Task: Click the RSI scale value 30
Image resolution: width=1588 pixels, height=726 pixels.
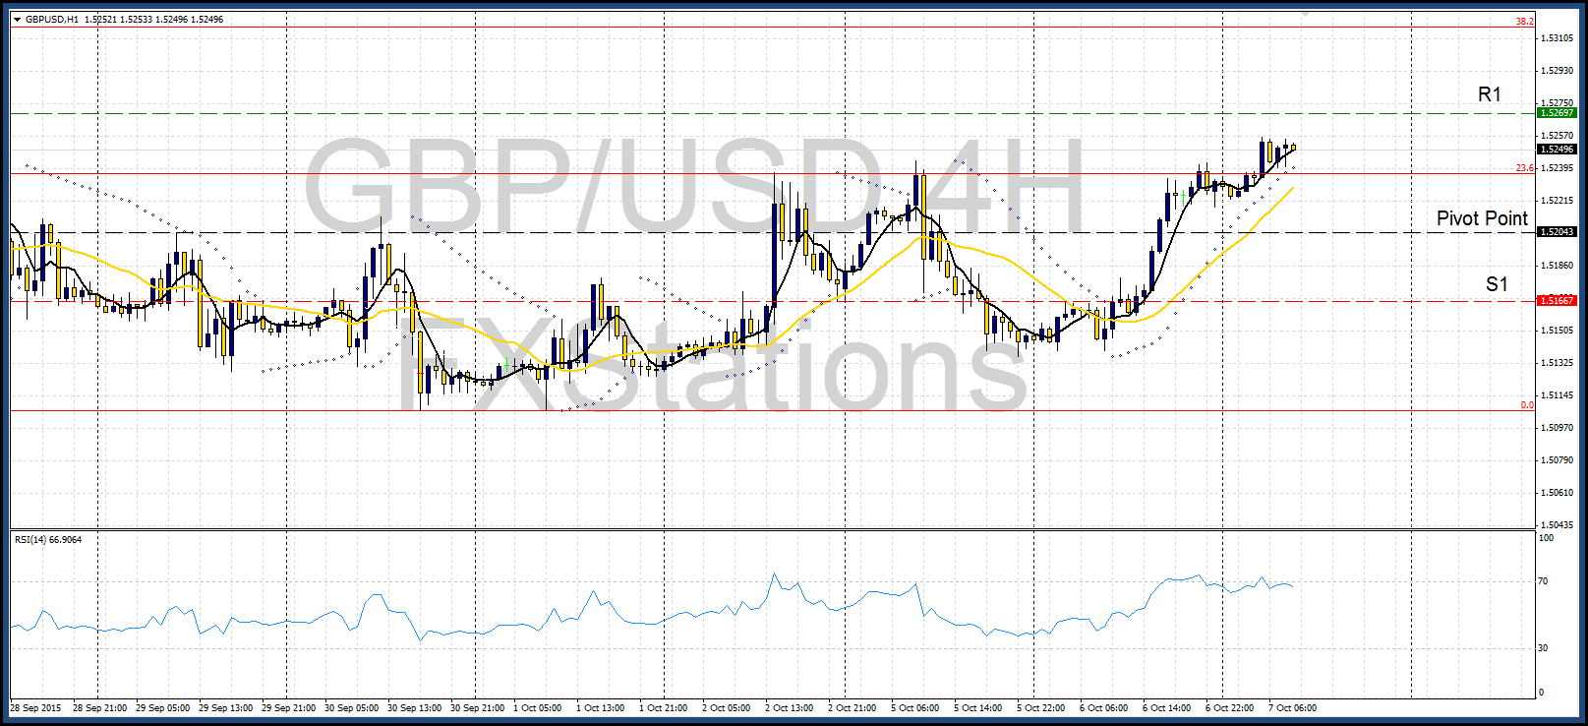Action: coord(1544,648)
